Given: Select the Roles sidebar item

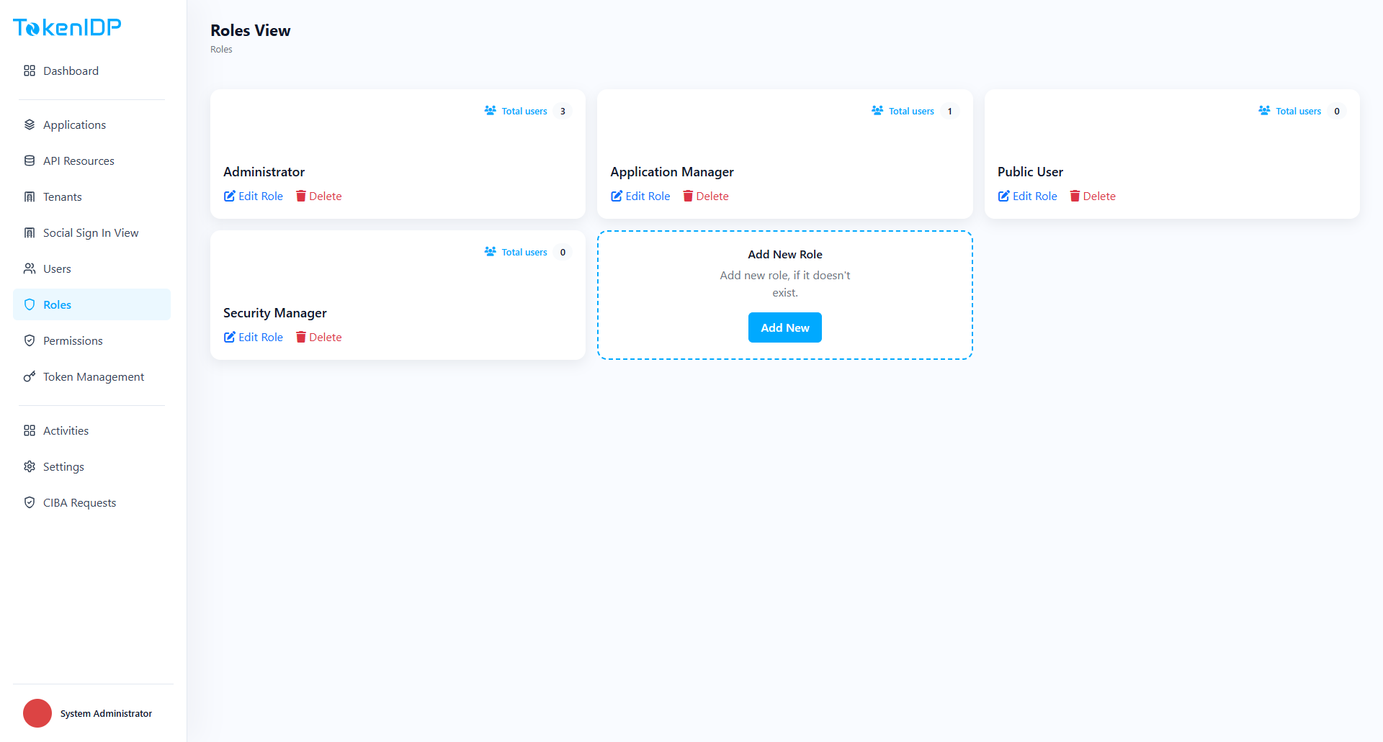Looking at the screenshot, I should point(91,304).
